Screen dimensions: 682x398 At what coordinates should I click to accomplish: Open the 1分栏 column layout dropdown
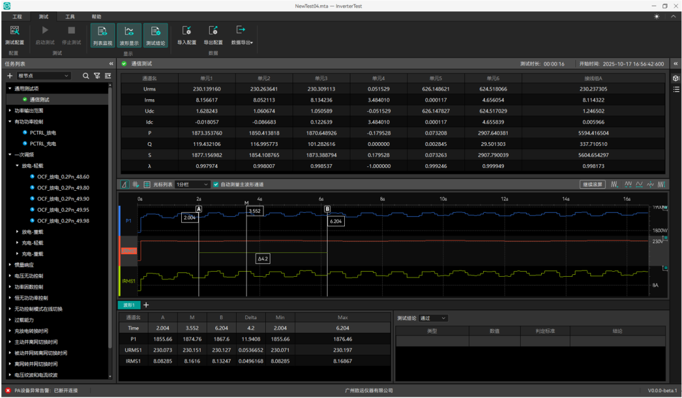(x=192, y=184)
